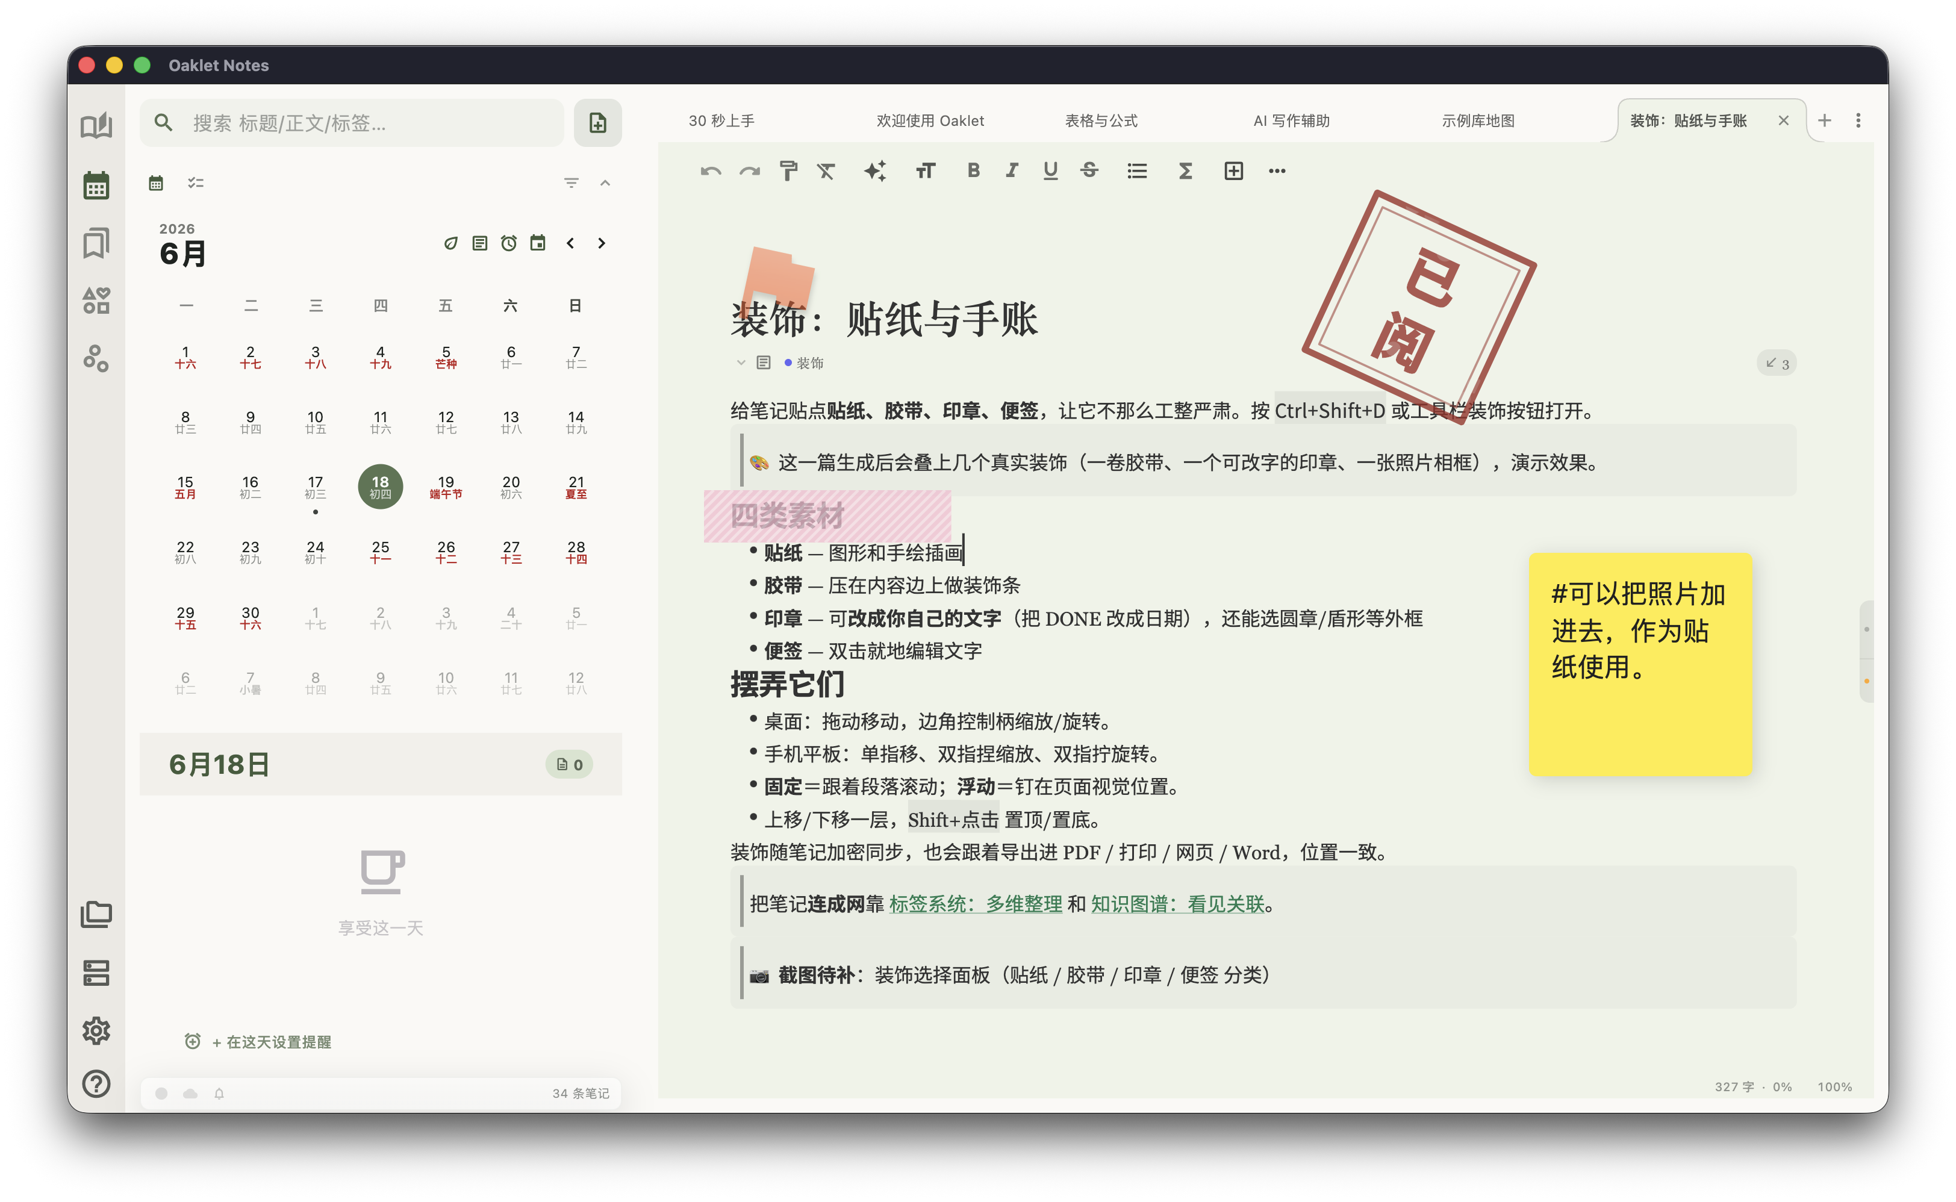The width and height of the screenshot is (1956, 1202).
Task: Switch to the 示例库地图 tab
Action: pos(1477,121)
